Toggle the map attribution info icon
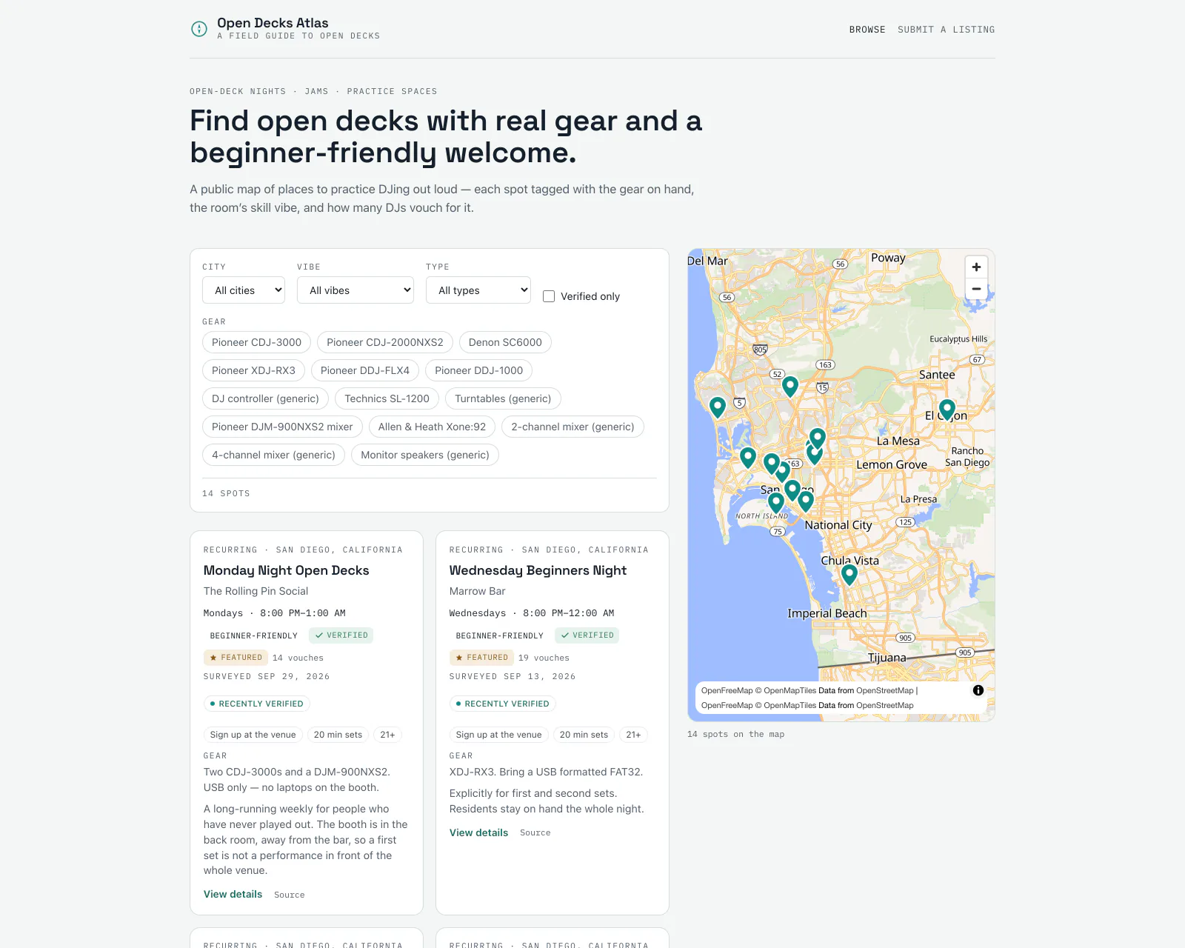This screenshot has height=948, width=1185. click(x=978, y=690)
